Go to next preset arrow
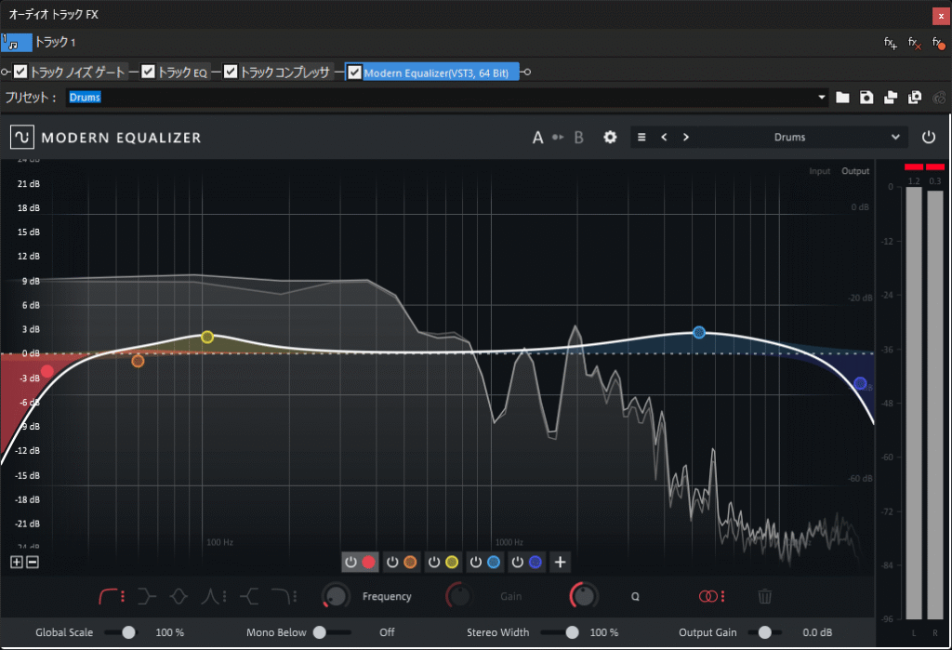The image size is (952, 650). click(x=686, y=137)
